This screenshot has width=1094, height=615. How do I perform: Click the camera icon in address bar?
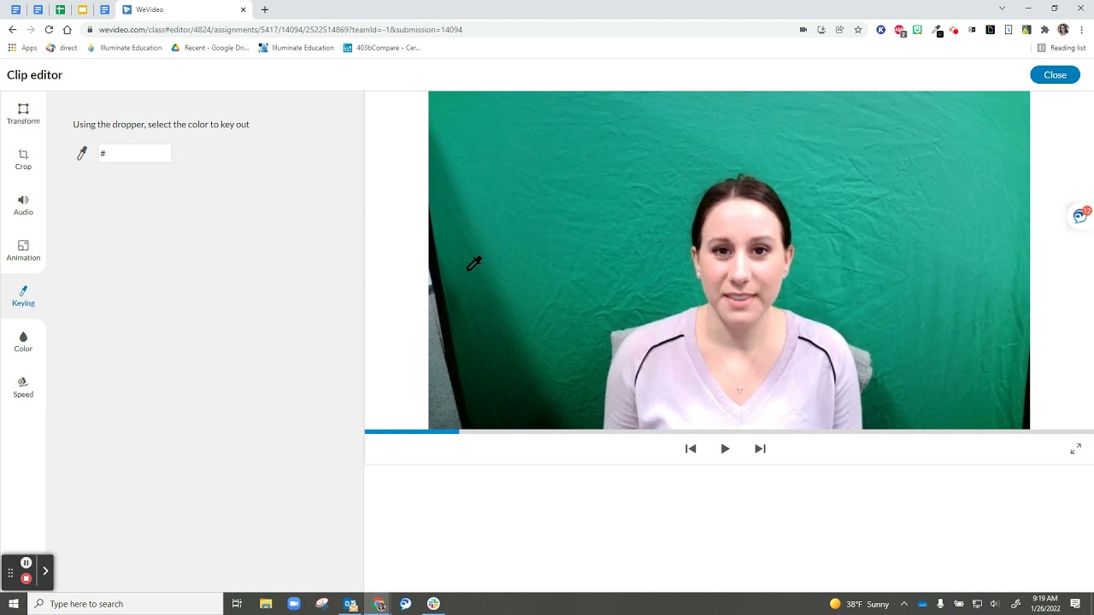coord(803,30)
